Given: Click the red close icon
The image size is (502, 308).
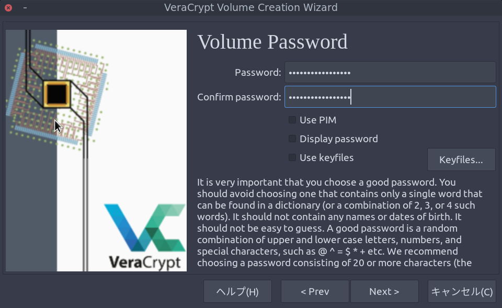Looking at the screenshot, I should (x=7, y=7).
